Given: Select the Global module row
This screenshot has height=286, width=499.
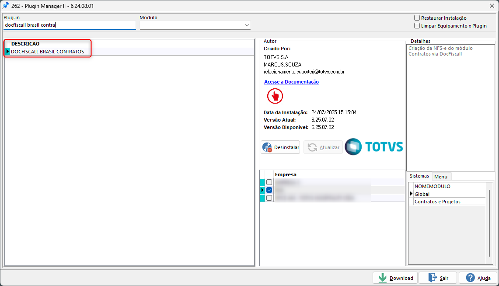Looking at the screenshot, I should (449, 194).
